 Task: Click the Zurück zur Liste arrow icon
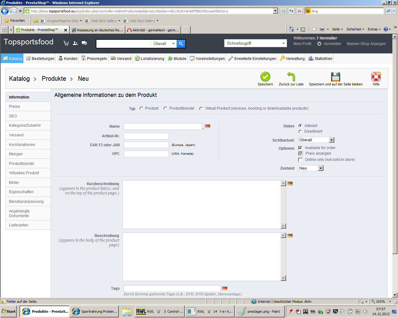(x=291, y=76)
